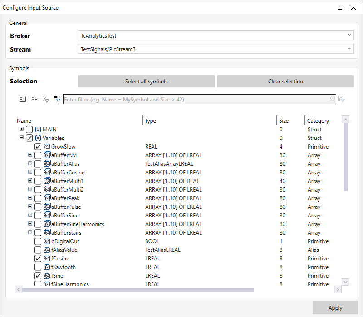Click the show selected symbols filter icon
Screen dimensions: 363x317
click(46, 99)
